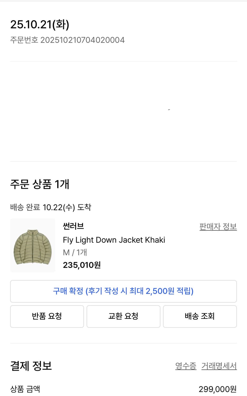Tap the 299,000원 product amount
This screenshot has width=247, height=396.
[x=217, y=389]
